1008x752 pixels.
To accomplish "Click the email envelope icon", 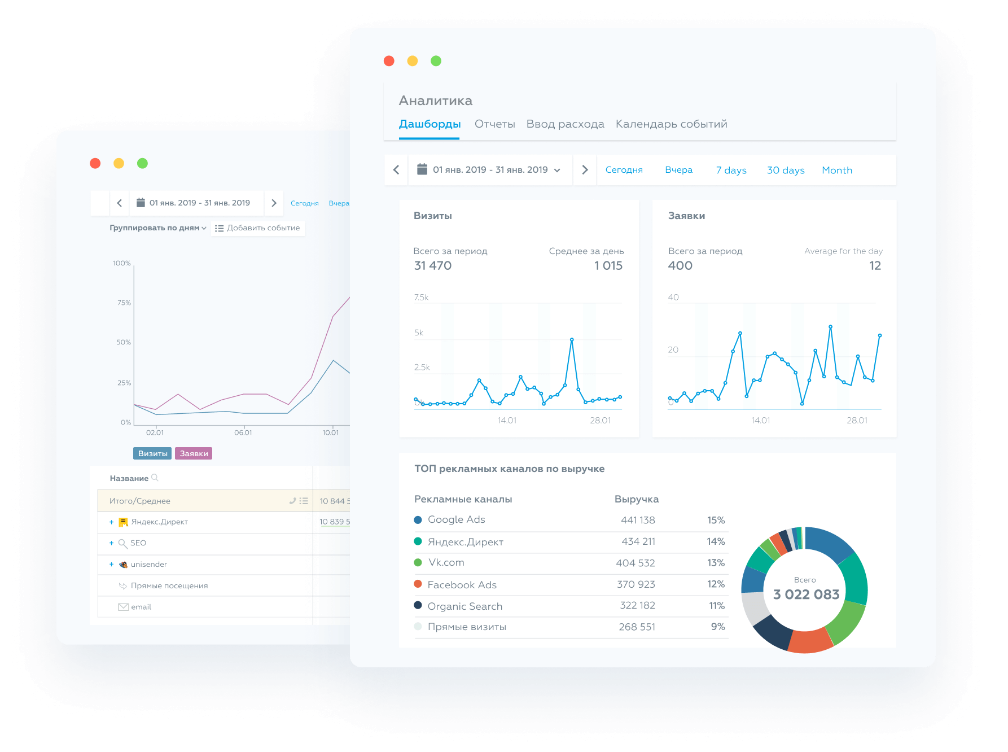I will pos(123,607).
